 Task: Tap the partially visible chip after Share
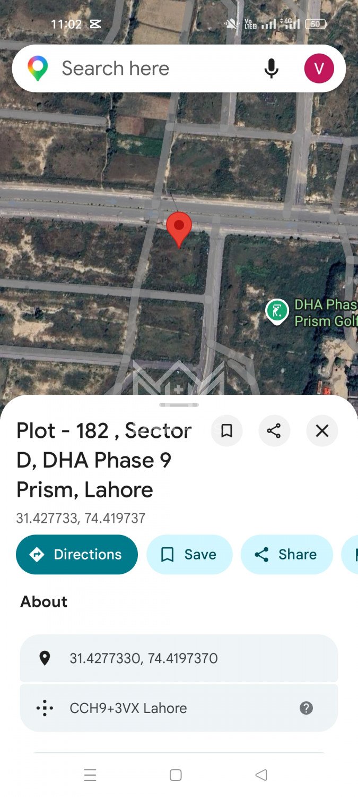350,554
